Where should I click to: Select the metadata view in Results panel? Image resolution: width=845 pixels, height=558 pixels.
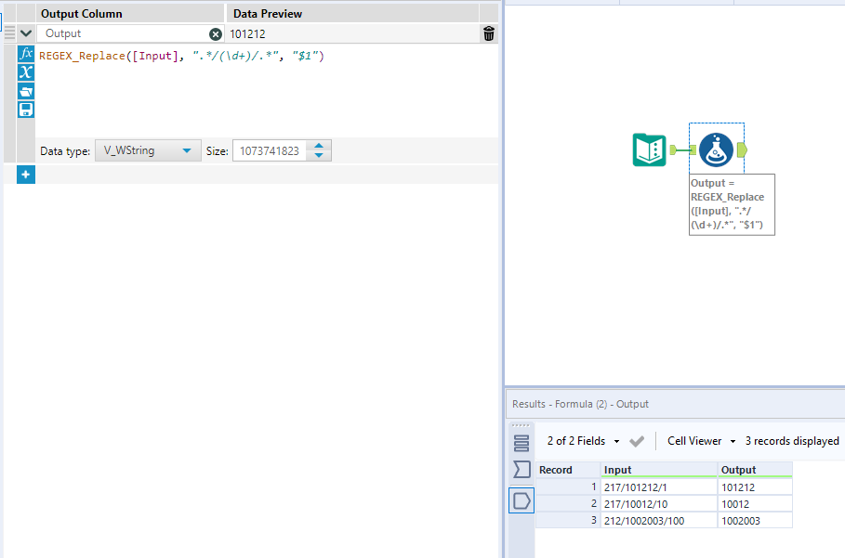521,469
